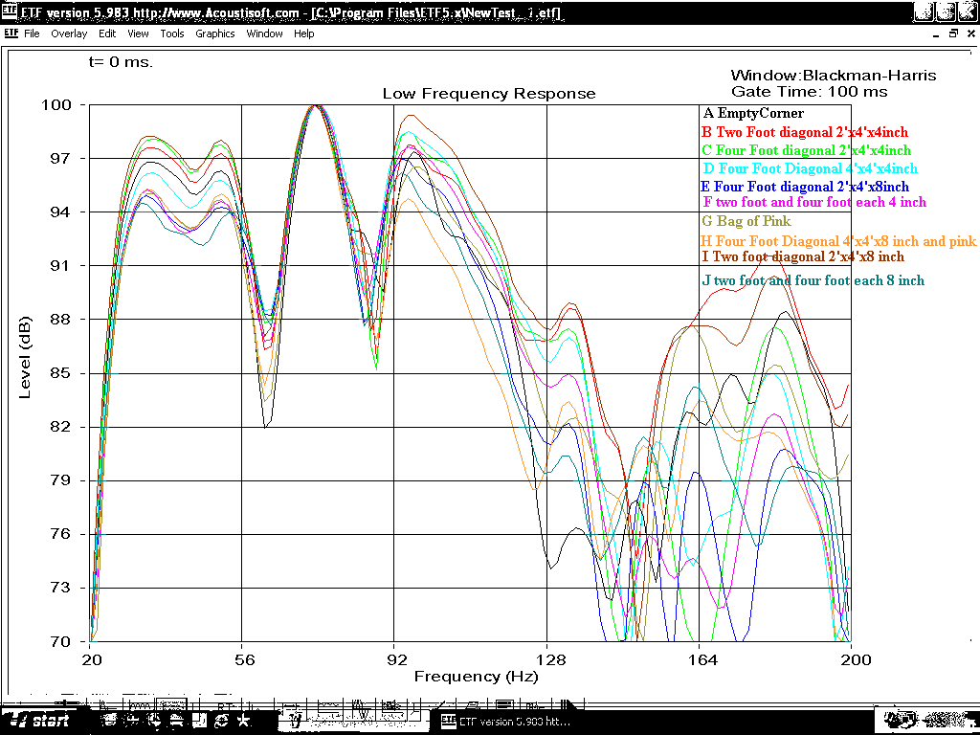Maximize the main ETF application window
The width and height of the screenshot is (980, 735).
945,11
